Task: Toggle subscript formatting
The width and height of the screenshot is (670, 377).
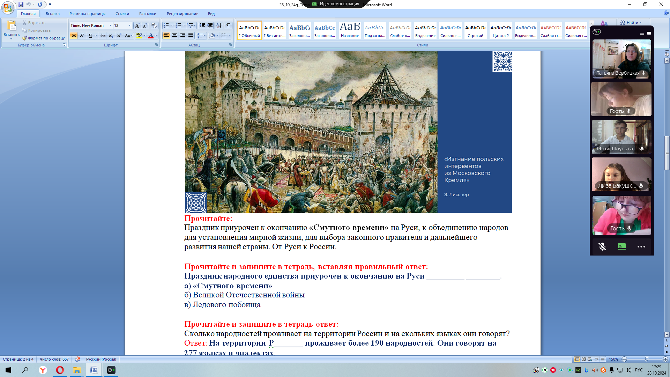Action: point(111,36)
